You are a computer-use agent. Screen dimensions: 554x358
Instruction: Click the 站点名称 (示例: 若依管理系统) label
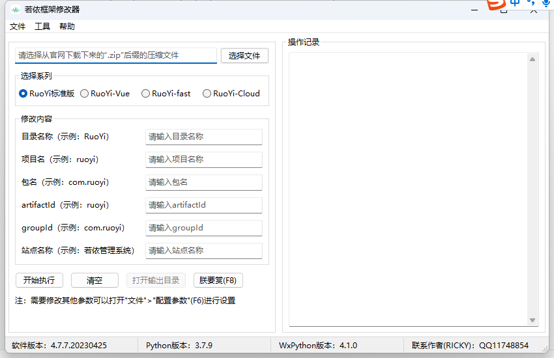tap(78, 251)
